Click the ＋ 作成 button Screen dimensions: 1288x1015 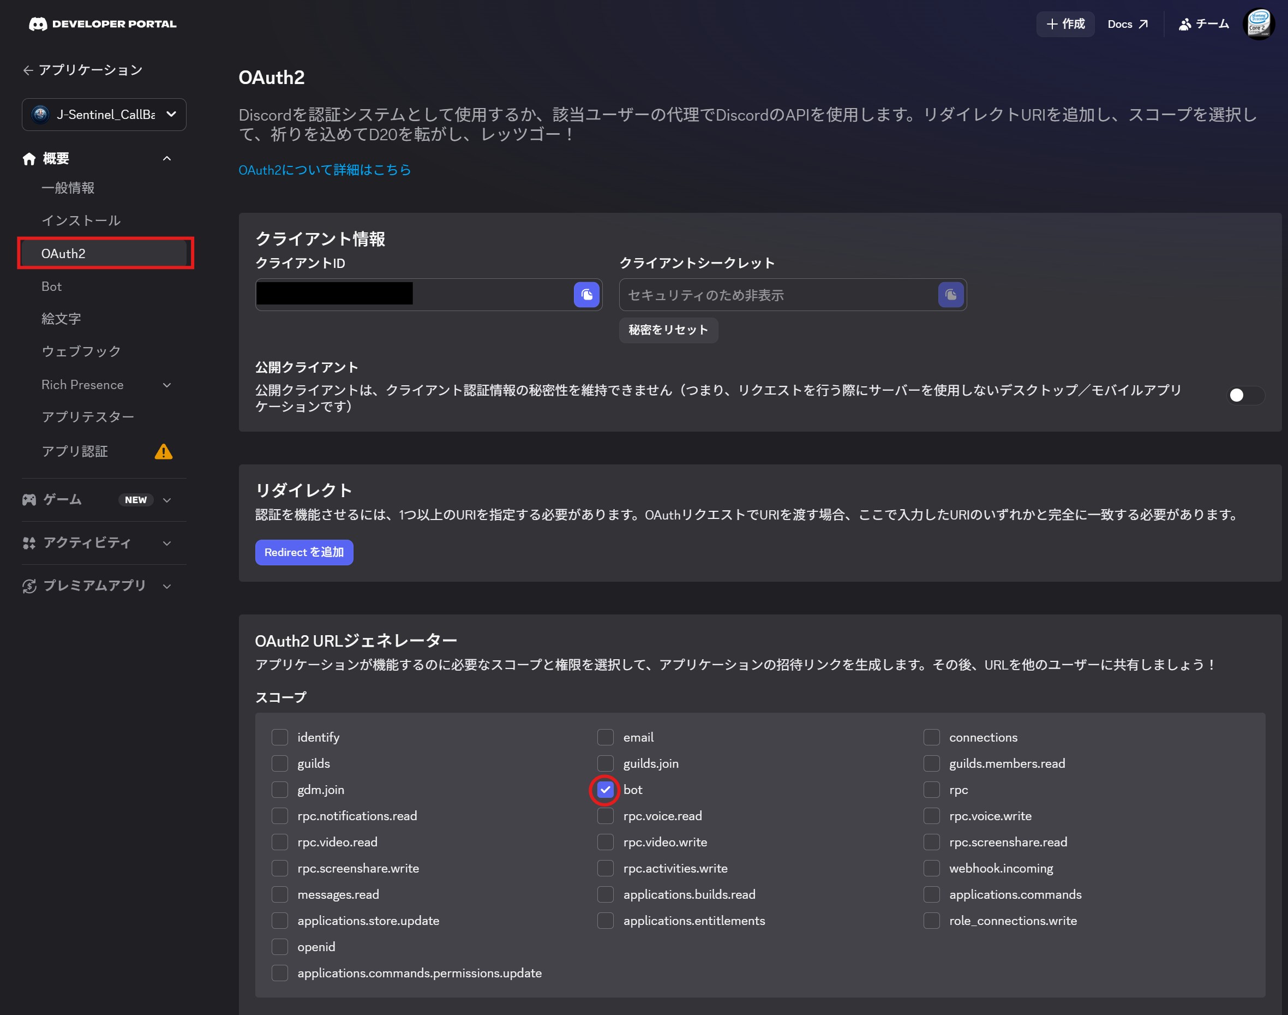[1065, 25]
